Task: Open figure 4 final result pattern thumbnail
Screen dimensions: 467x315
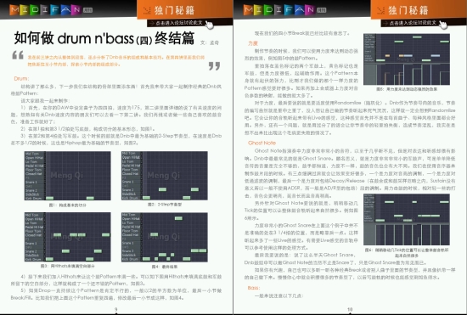Action: point(165,237)
